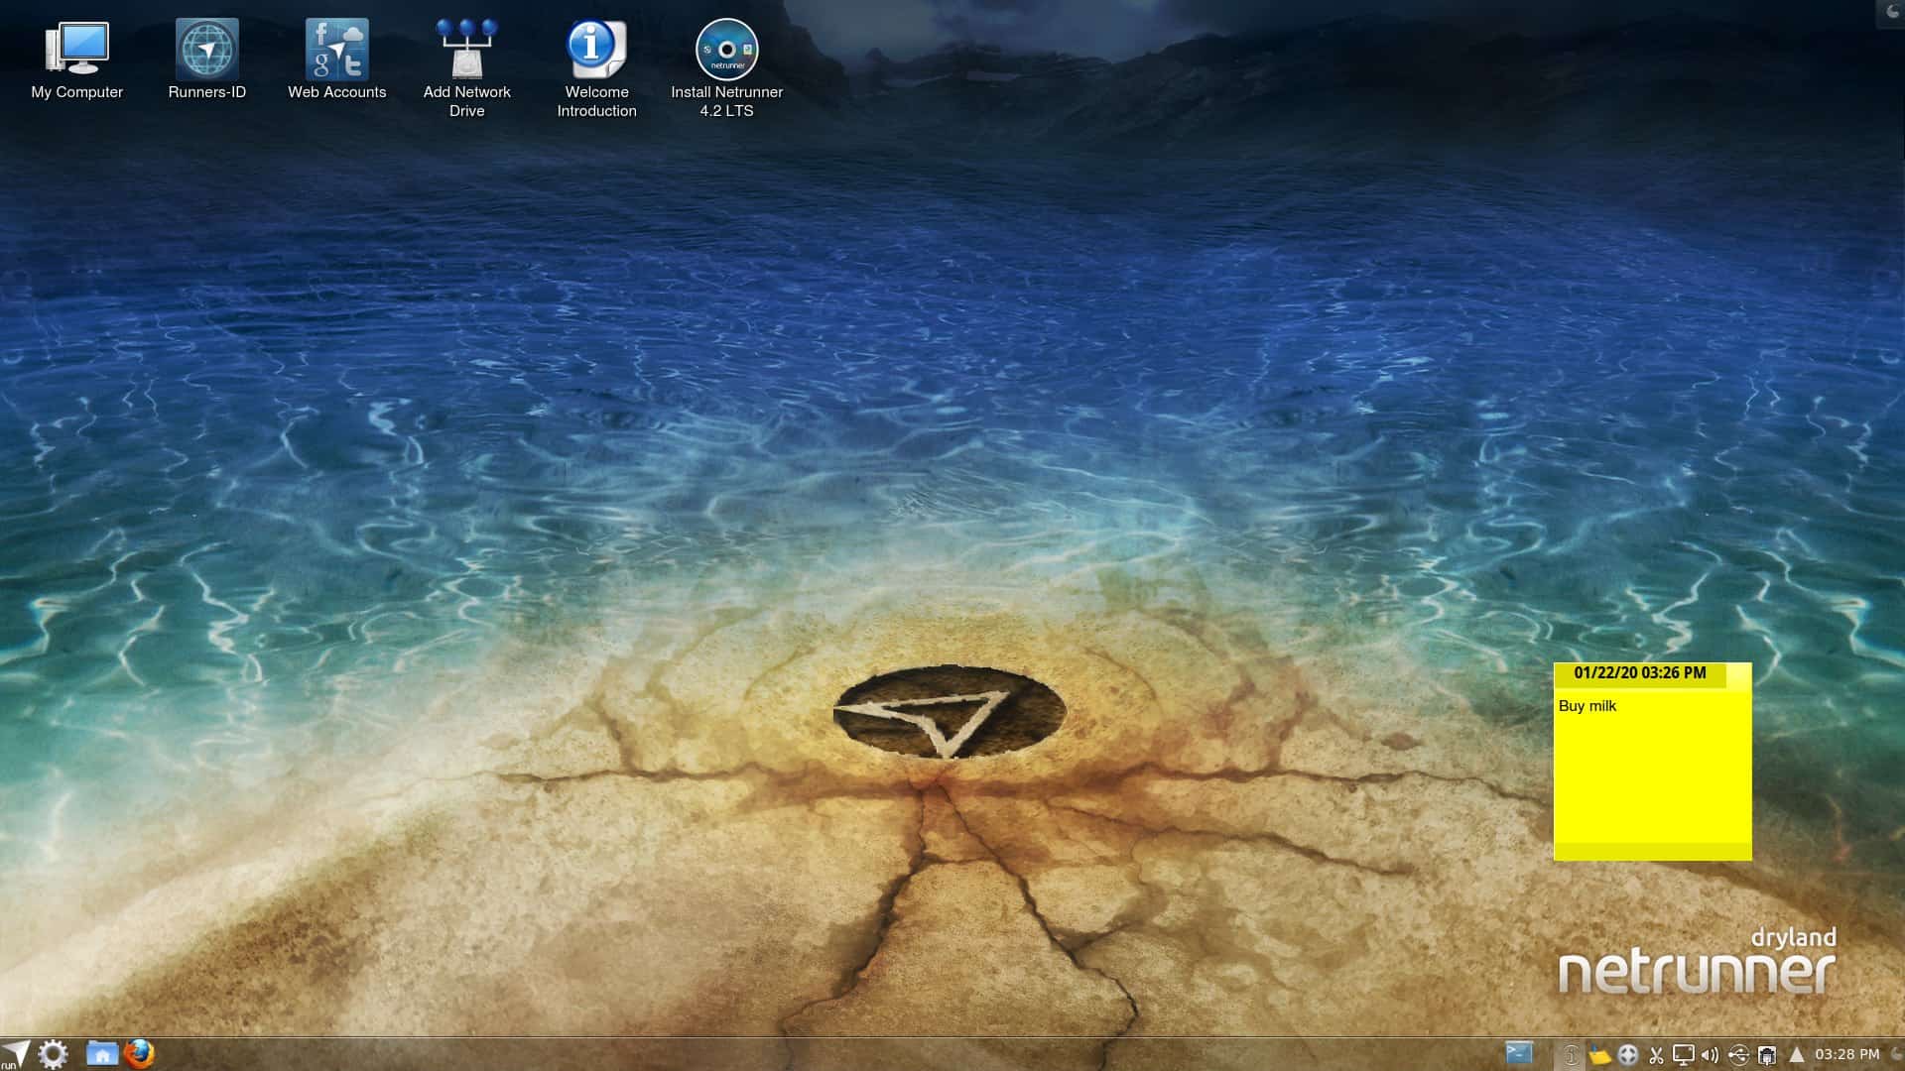The width and height of the screenshot is (1905, 1071).
Task: Toggle mute on the volume tray icon
Action: (1710, 1053)
